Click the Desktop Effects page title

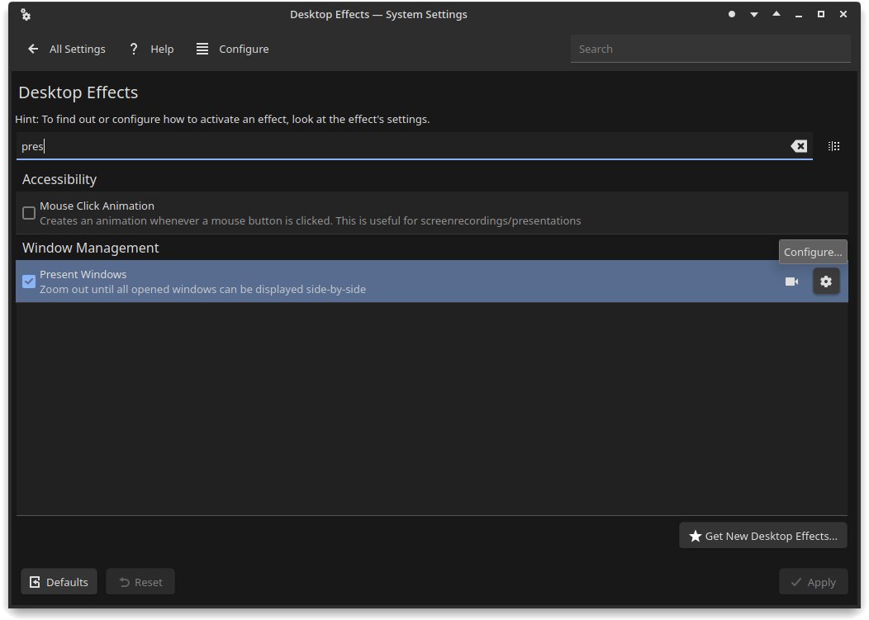(78, 92)
